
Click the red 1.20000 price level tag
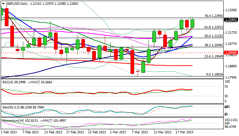coord(231,53)
